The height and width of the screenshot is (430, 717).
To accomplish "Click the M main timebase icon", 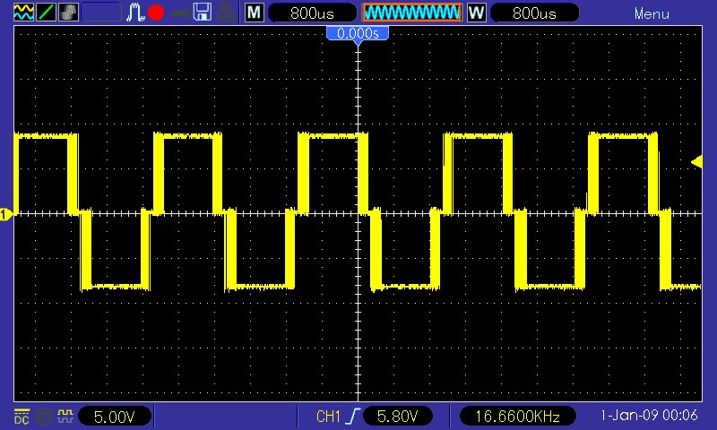I will (255, 13).
